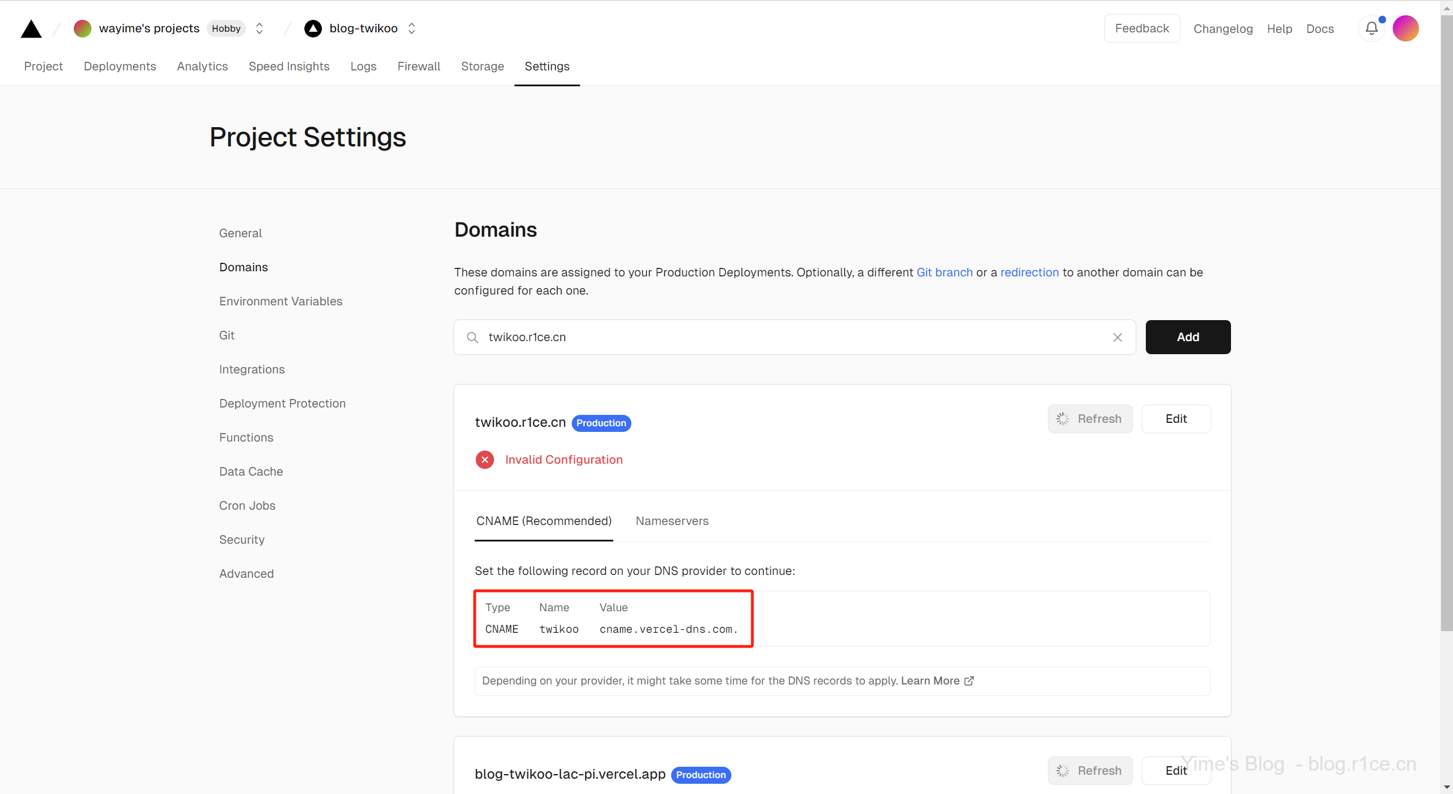Follow the Git branch link

pos(944,272)
